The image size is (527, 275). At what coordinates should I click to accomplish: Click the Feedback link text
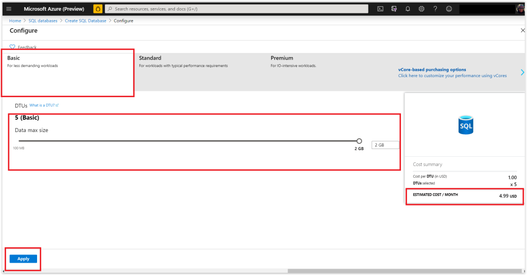pyautogui.click(x=27, y=47)
